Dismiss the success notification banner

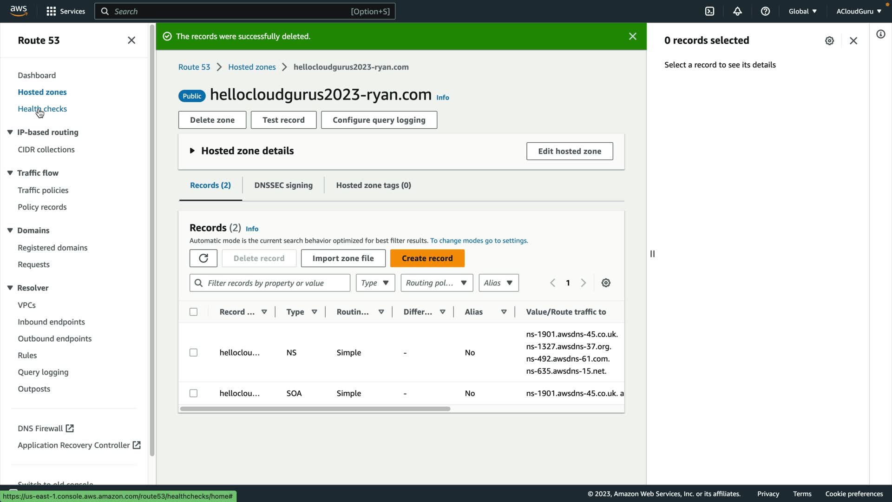(x=632, y=36)
